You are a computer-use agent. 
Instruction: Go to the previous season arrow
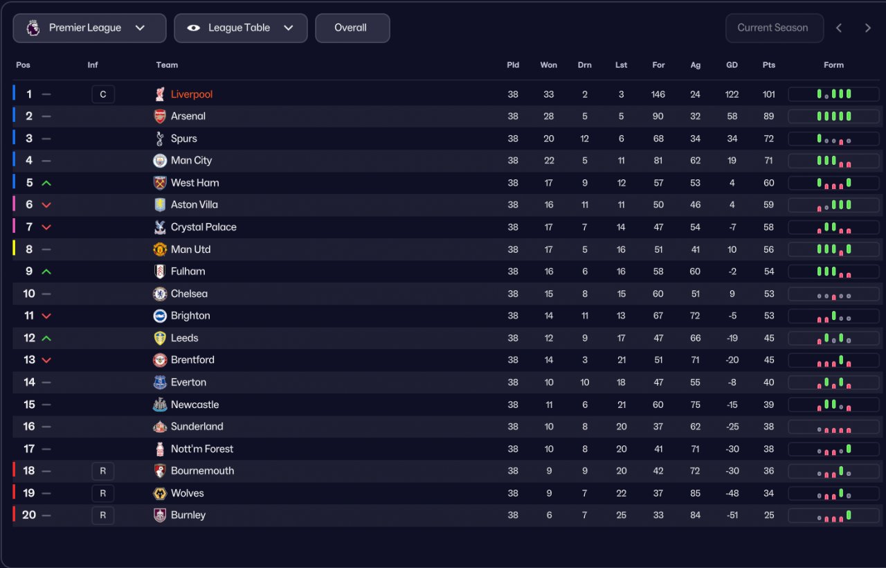[x=839, y=28]
